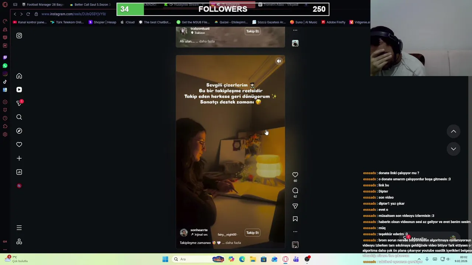The width and height of the screenshot is (472, 265).
Task: Open trabzonluati profile username
Action: [x=200, y=29]
